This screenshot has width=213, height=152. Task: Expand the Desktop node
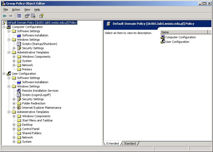click(x=14, y=125)
